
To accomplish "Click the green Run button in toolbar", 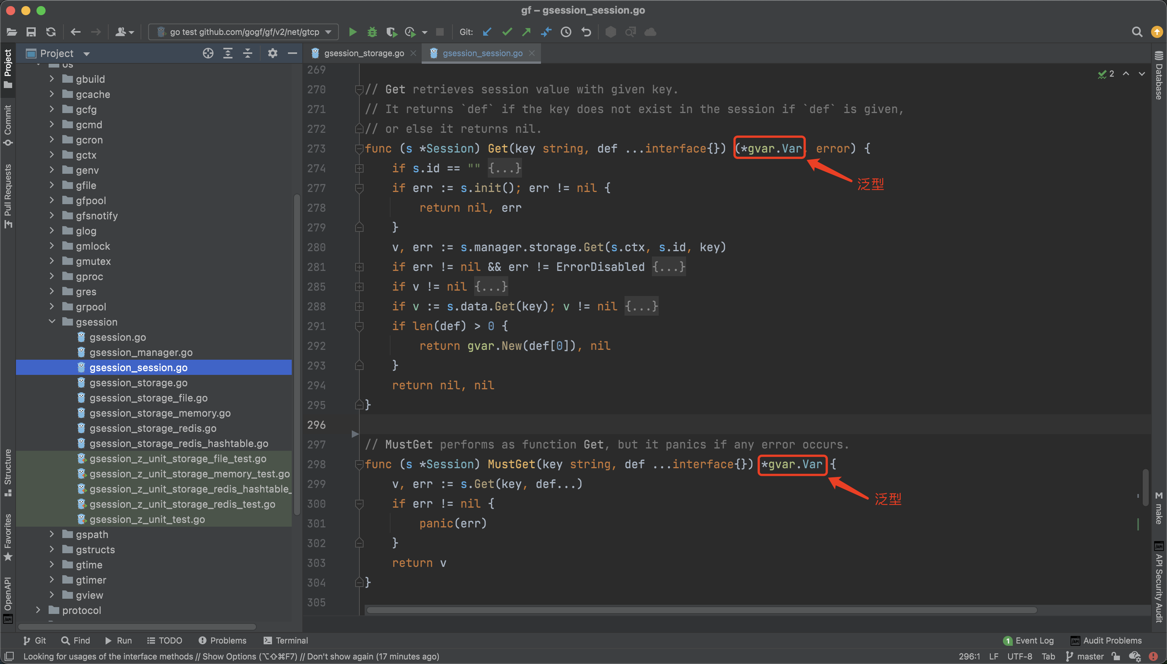I will point(353,32).
